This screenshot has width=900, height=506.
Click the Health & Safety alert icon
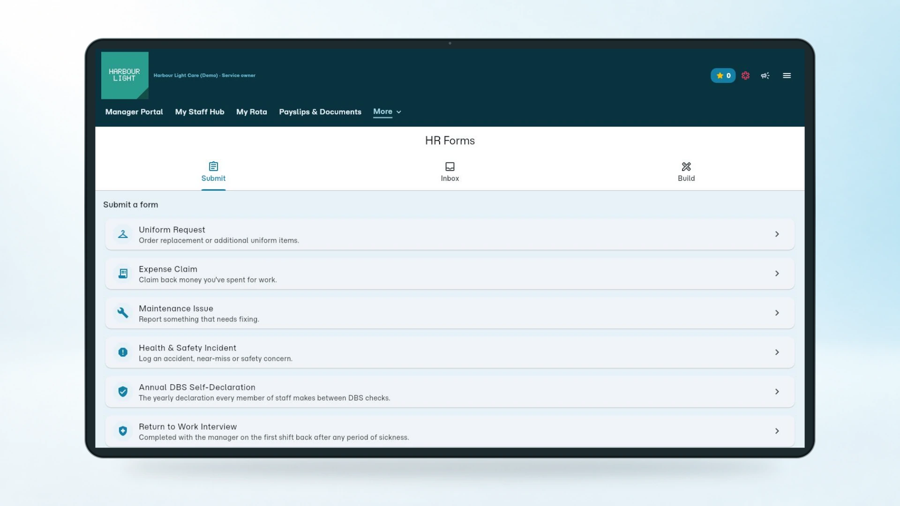coord(123,352)
